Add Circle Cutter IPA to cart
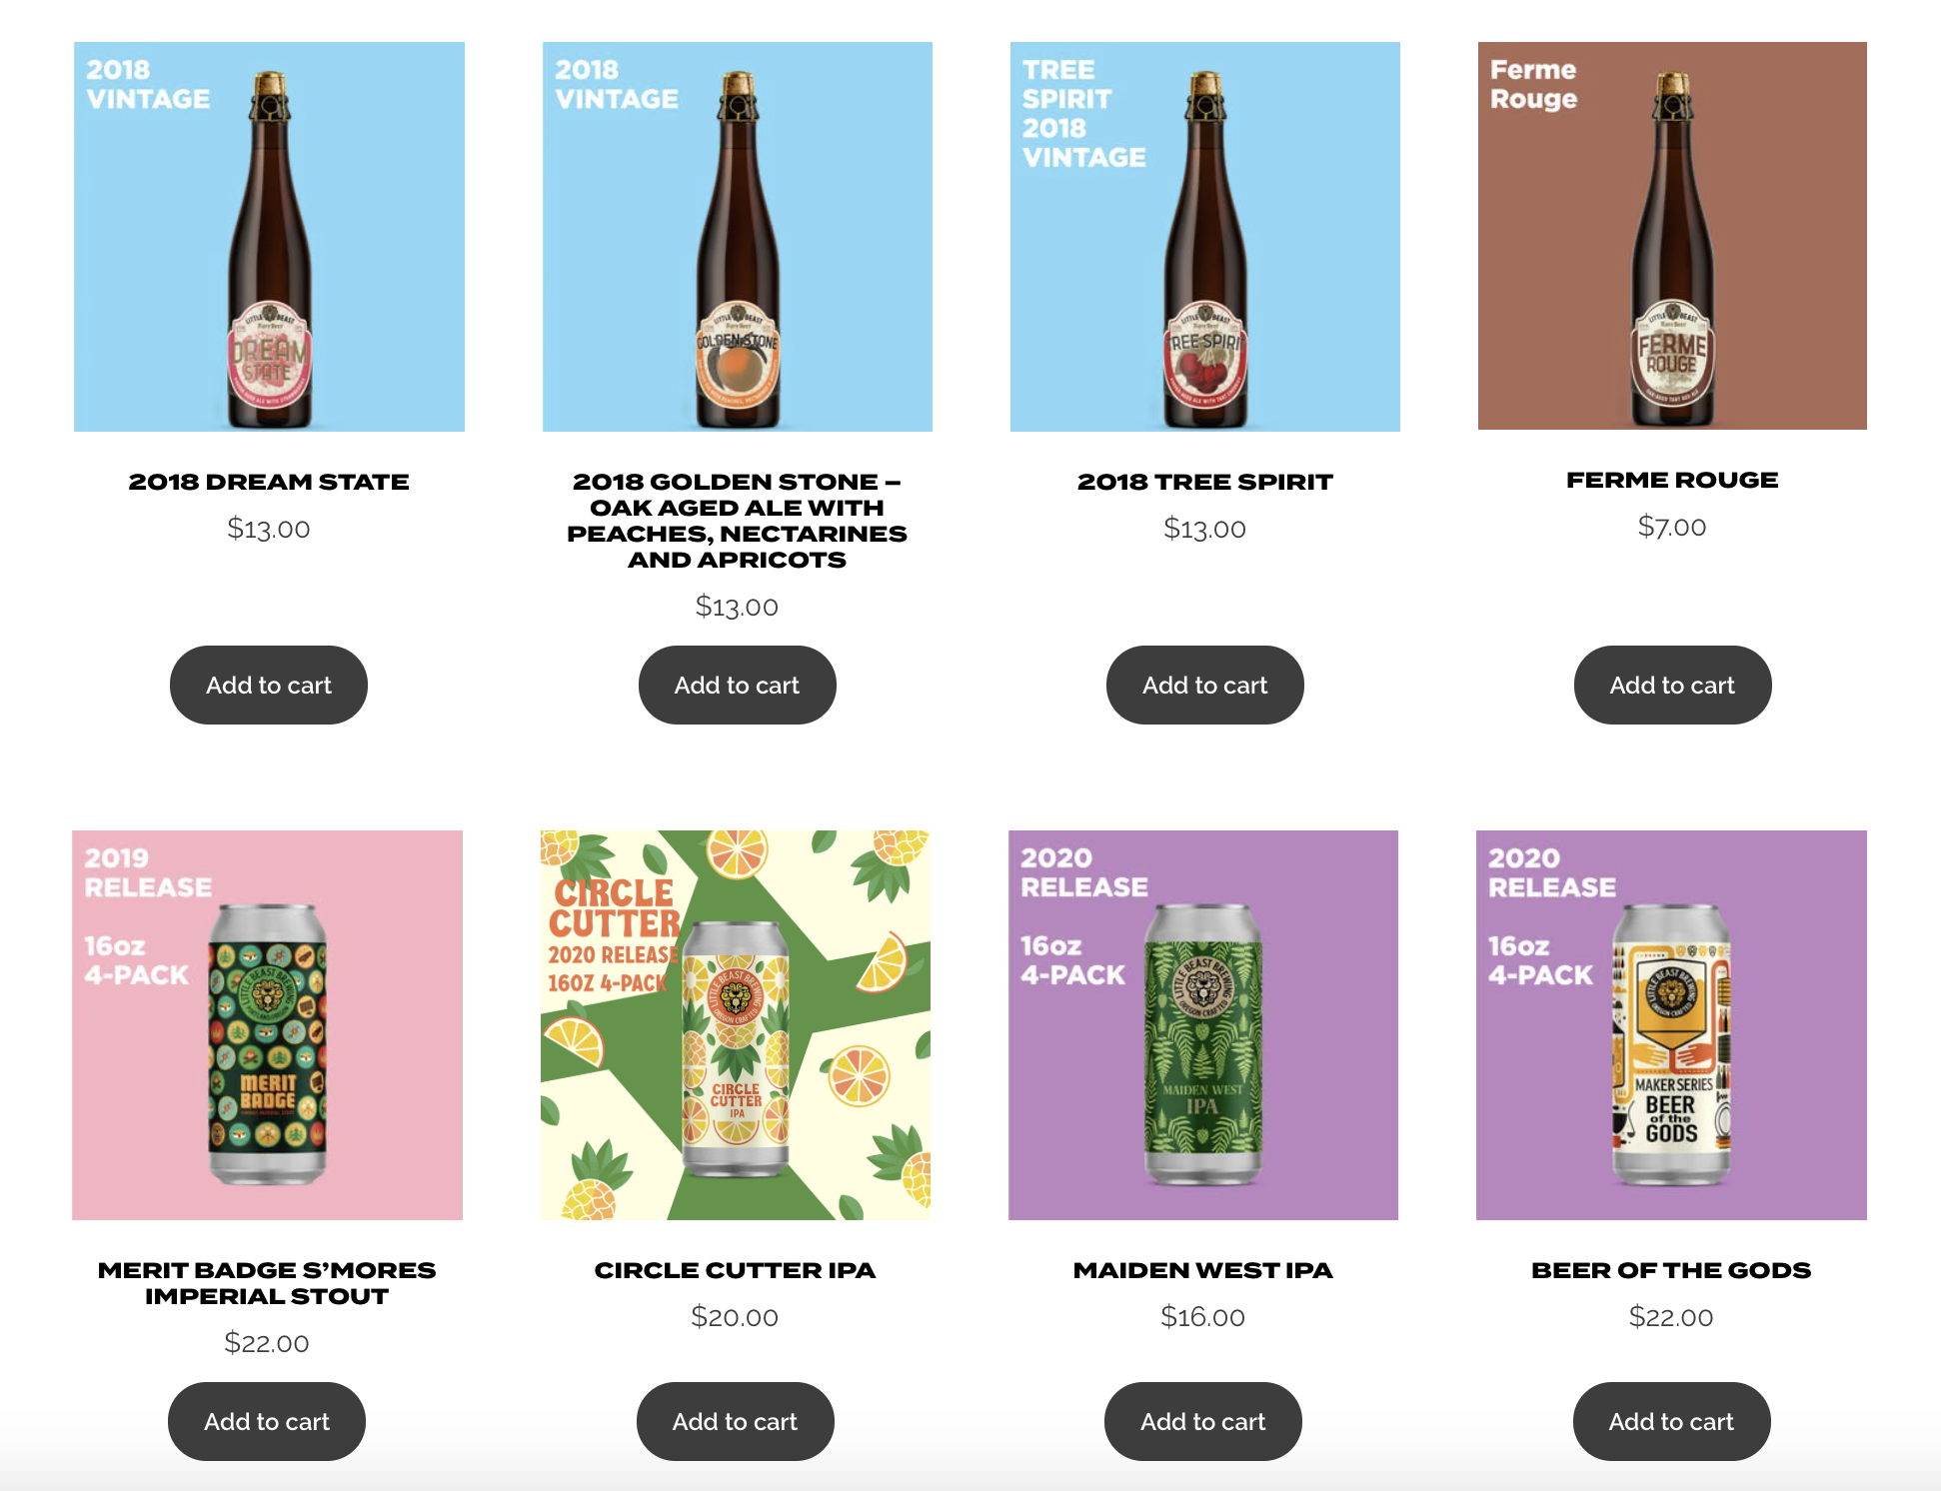Image resolution: width=1941 pixels, height=1491 pixels. [736, 1421]
